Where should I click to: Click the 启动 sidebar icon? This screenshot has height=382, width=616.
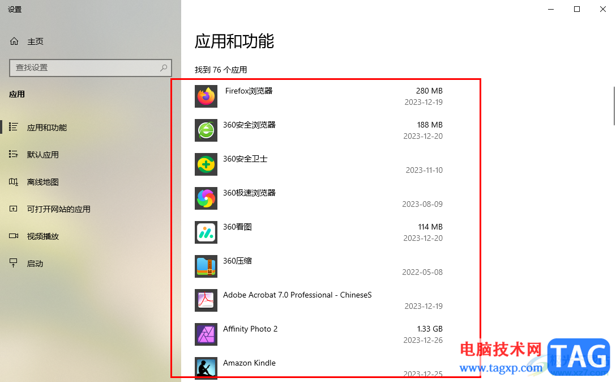click(14, 263)
